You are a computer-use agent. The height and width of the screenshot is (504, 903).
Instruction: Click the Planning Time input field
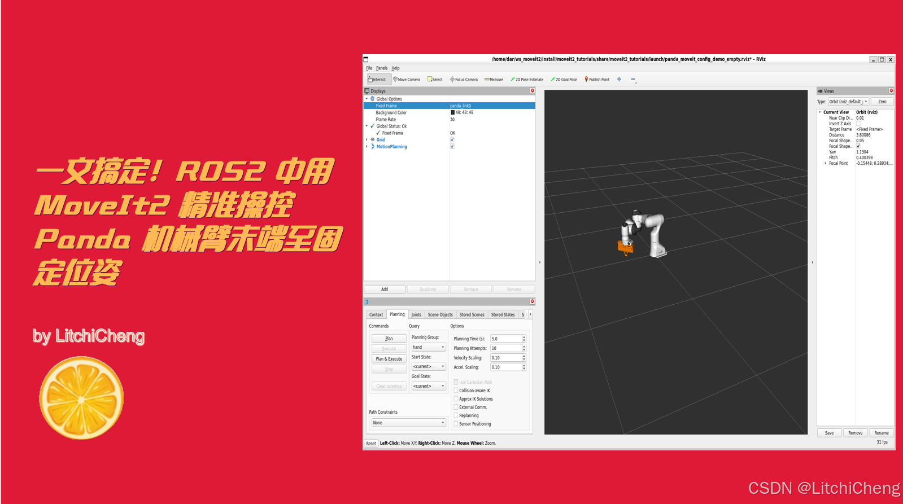[506, 339]
